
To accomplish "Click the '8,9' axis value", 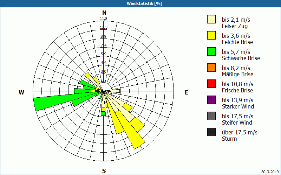I will (x=104, y=36).
